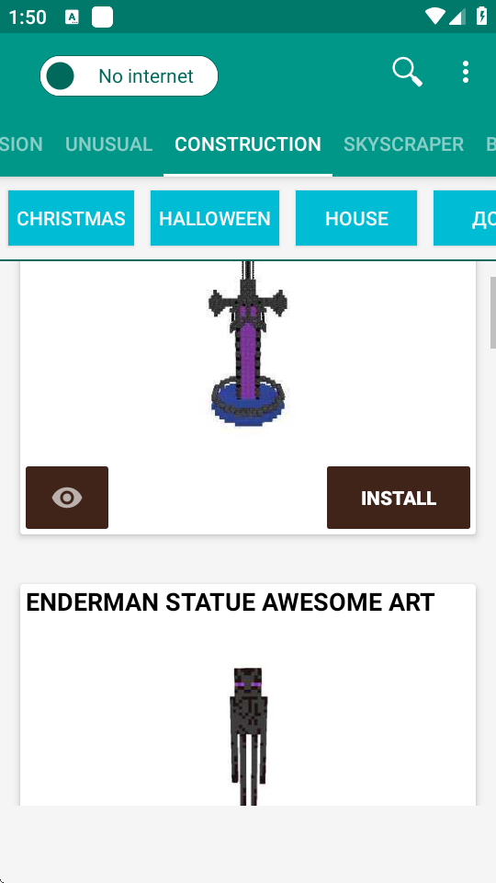Preview the sword map with the eye button
The image size is (496, 883).
click(67, 498)
